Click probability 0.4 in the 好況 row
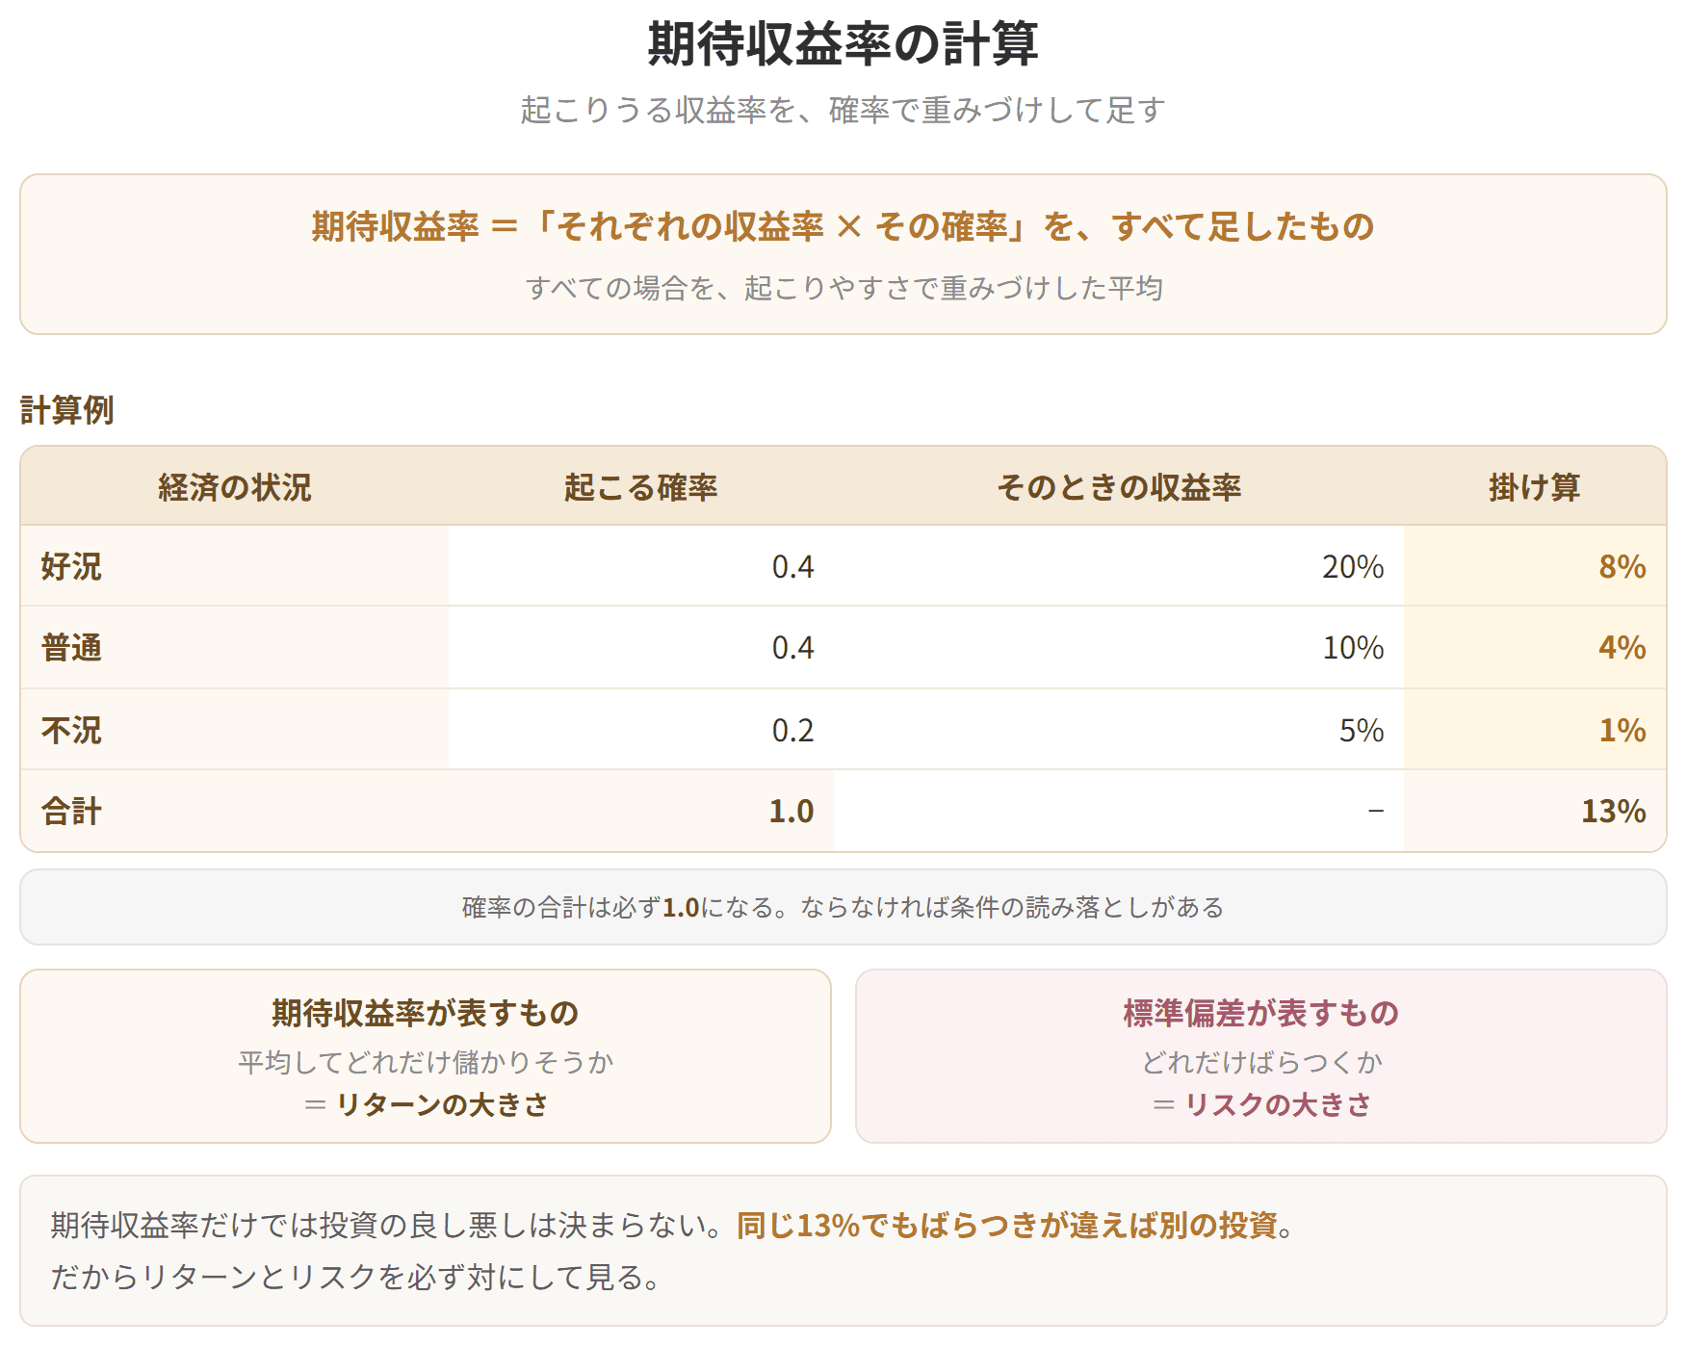 792,566
